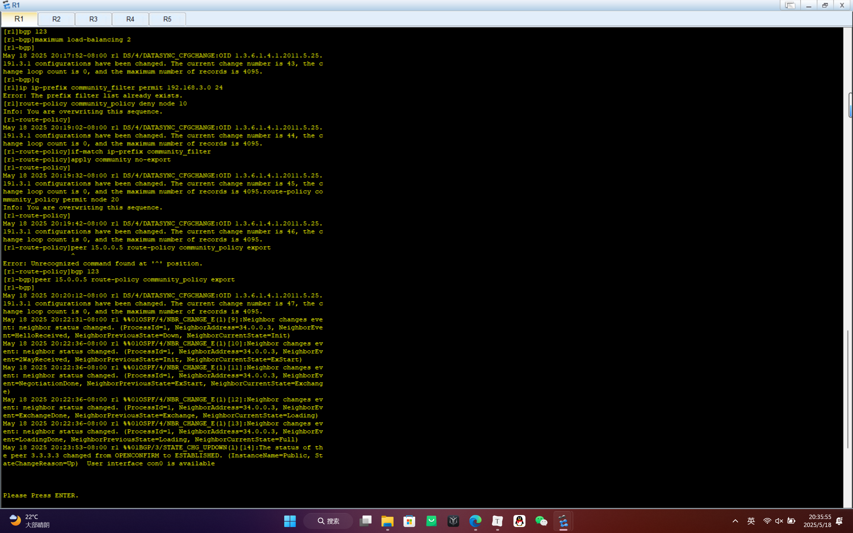Viewport: 853px width, 533px height.
Task: Click the detach window icon in the title bar
Action: coord(790,5)
